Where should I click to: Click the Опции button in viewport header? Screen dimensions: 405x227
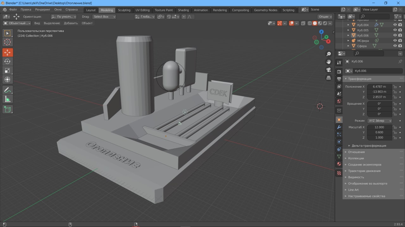tap(325, 17)
